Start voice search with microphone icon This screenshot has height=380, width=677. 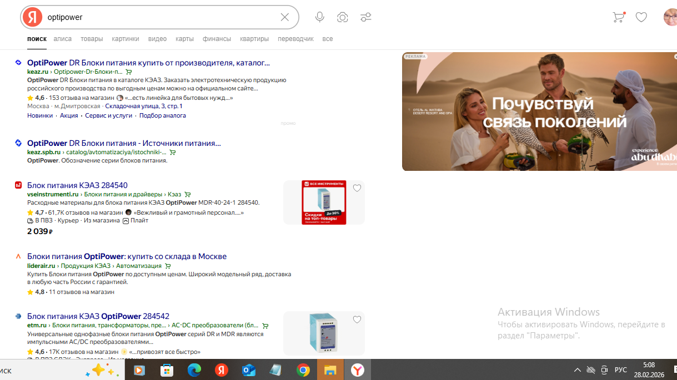pos(320,17)
